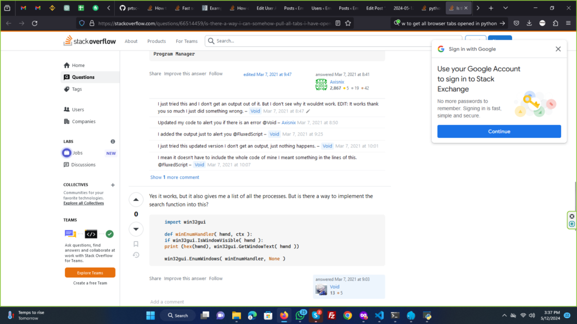
Task: Bookmark the answer by Void
Action: pos(136,244)
